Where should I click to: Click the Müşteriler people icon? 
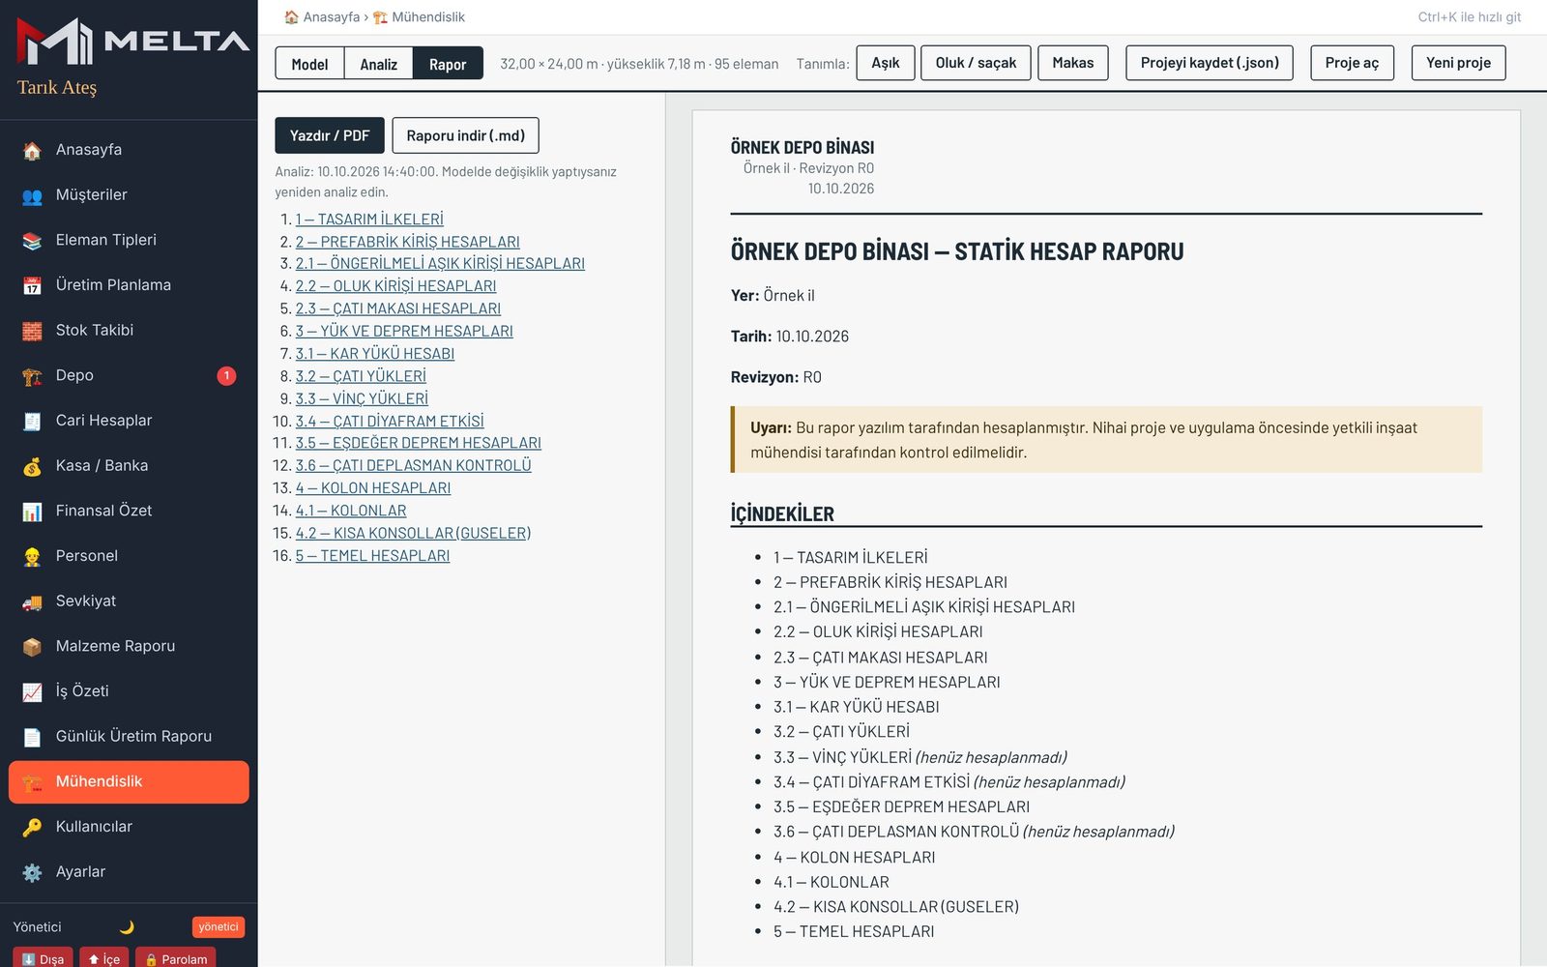click(x=32, y=196)
